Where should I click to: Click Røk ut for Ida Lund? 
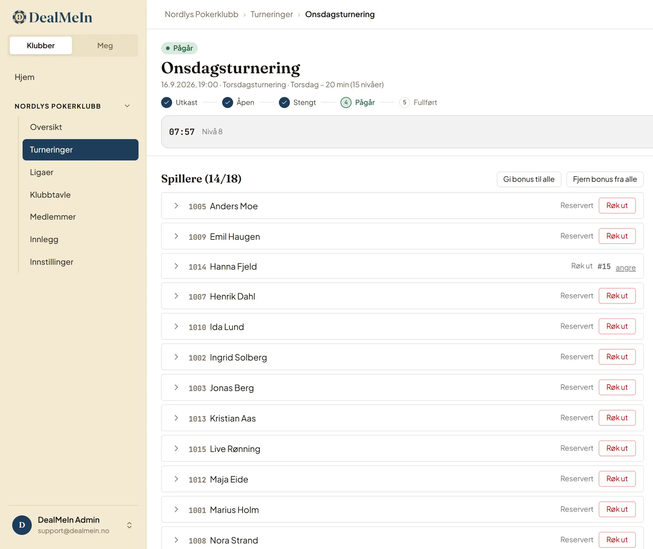[x=617, y=326]
